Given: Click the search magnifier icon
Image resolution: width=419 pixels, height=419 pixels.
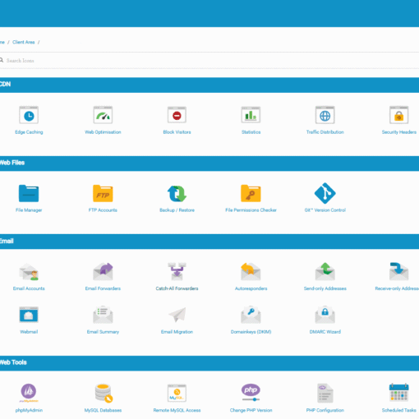Looking at the screenshot, I should [2, 60].
